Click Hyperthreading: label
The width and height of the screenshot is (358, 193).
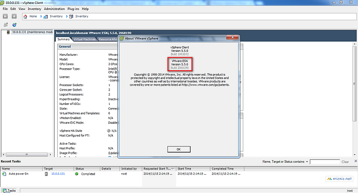pos(70,99)
